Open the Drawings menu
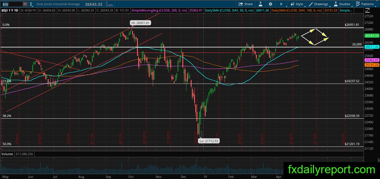Image resolution: width=380 pixels, height=179 pixels. point(318,4)
